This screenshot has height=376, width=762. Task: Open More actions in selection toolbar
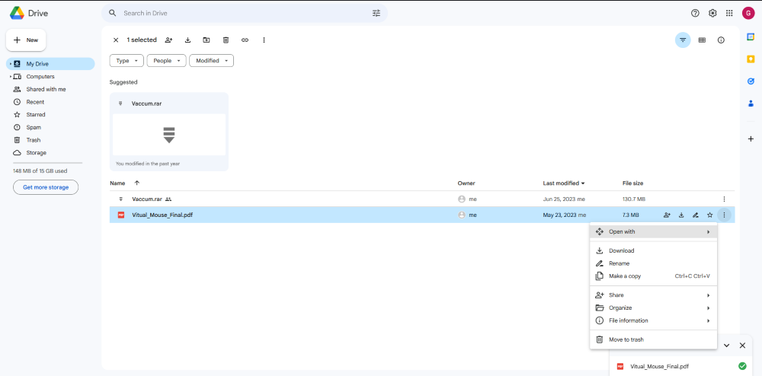coord(264,40)
